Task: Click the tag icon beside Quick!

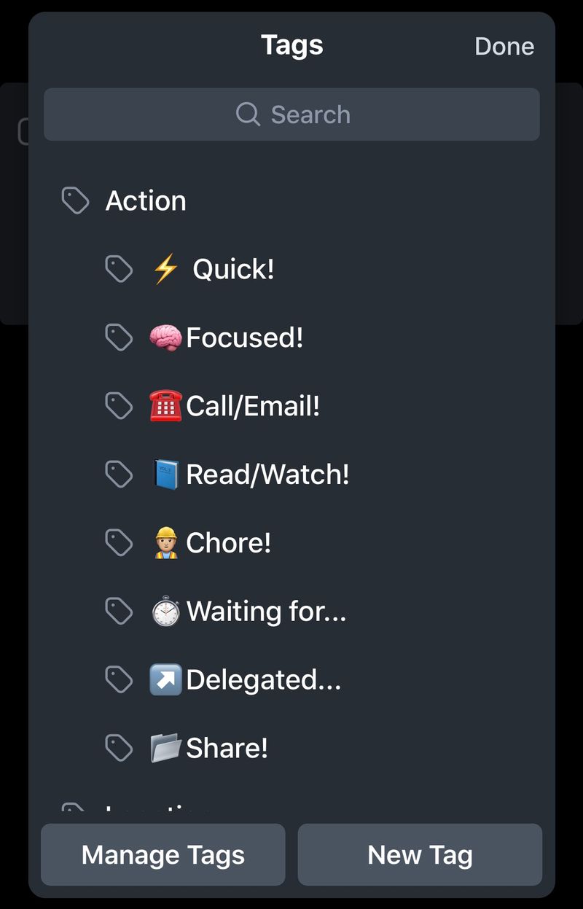Action: [119, 270]
